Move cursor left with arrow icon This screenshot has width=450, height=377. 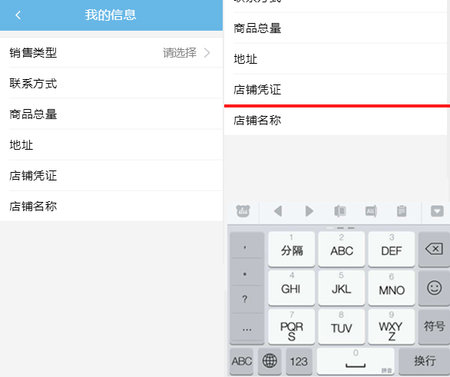click(278, 211)
